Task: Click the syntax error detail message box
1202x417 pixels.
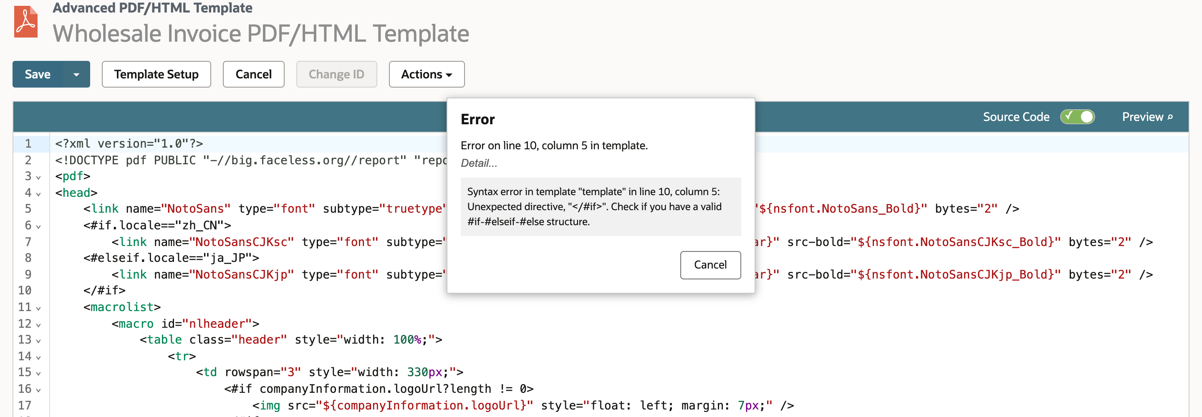Action: [601, 207]
